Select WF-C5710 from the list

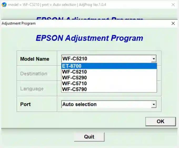coord(109,84)
